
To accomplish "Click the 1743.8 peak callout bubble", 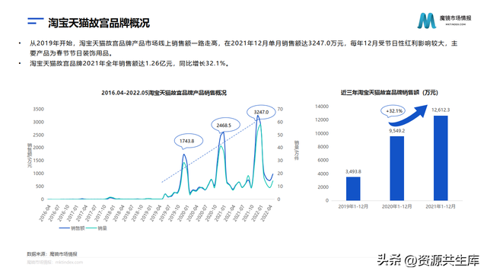I will click(187, 141).
